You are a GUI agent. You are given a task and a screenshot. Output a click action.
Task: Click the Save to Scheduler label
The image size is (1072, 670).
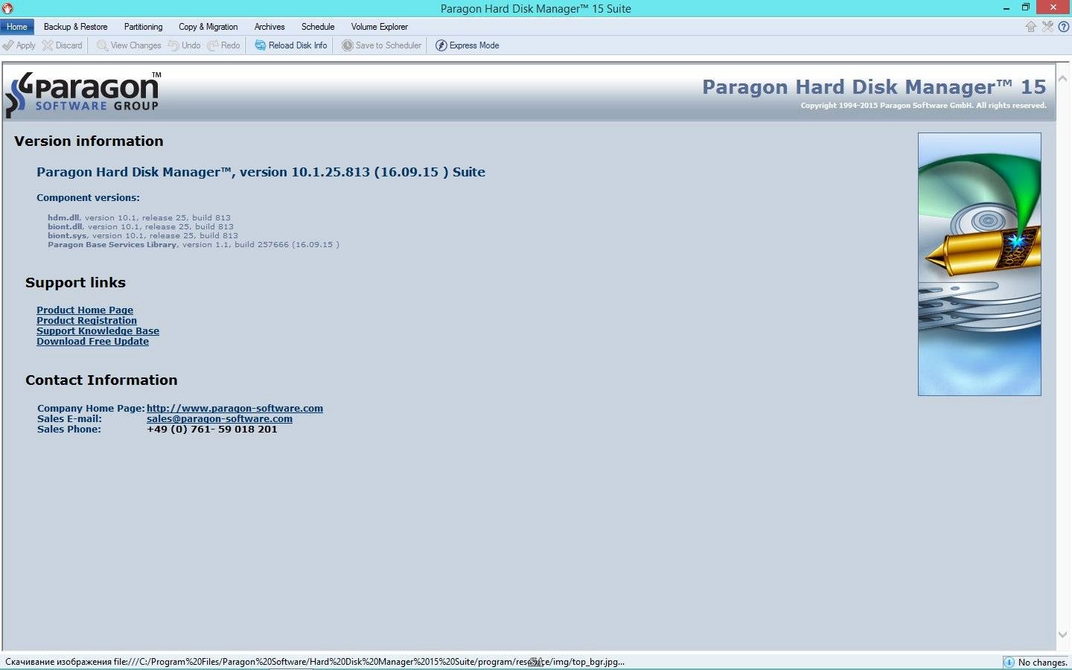point(389,45)
